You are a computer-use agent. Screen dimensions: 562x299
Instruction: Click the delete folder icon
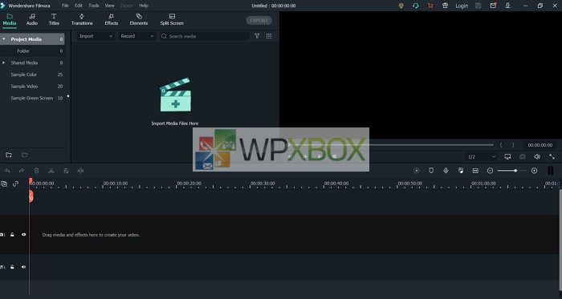(x=24, y=155)
